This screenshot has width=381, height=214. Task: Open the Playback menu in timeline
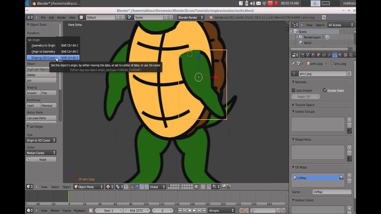tap(79, 210)
